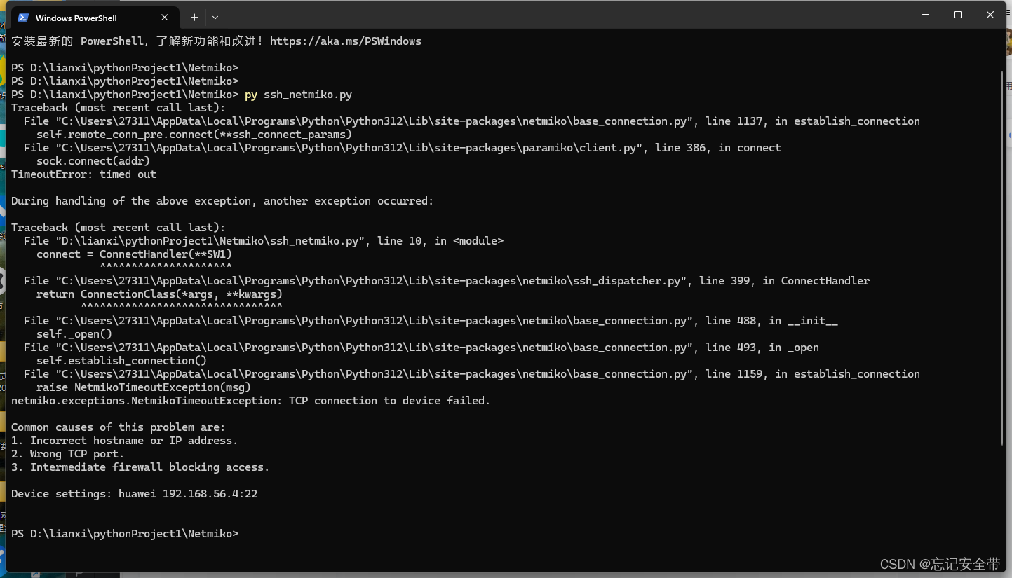
Task: Open a new terminal tab with the plus button
Action: (194, 17)
